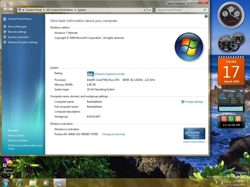Refresh the System page in address bar

149,10
